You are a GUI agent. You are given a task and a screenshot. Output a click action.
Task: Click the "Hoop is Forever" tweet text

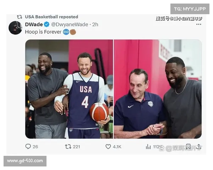tap(43, 32)
